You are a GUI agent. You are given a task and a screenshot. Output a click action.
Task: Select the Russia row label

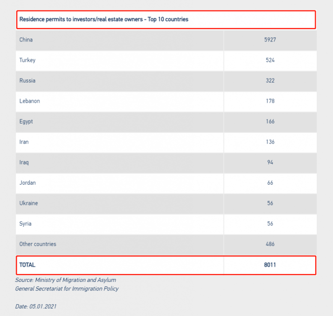coord(27,80)
